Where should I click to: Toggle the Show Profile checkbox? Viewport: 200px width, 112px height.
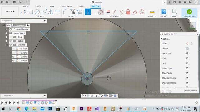pyautogui.click(x=187, y=68)
